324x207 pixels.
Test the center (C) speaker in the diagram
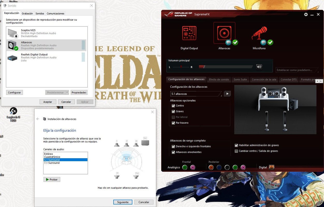pos(127,143)
